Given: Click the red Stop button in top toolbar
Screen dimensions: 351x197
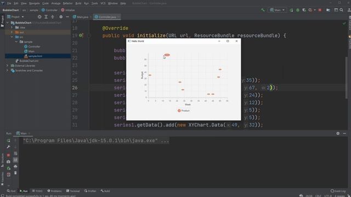Looking at the screenshot, I should [x=320, y=10].
